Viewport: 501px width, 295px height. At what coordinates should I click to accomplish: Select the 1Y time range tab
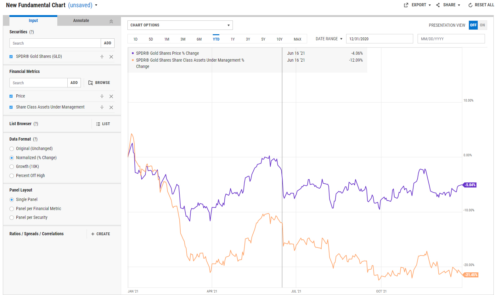pos(233,39)
